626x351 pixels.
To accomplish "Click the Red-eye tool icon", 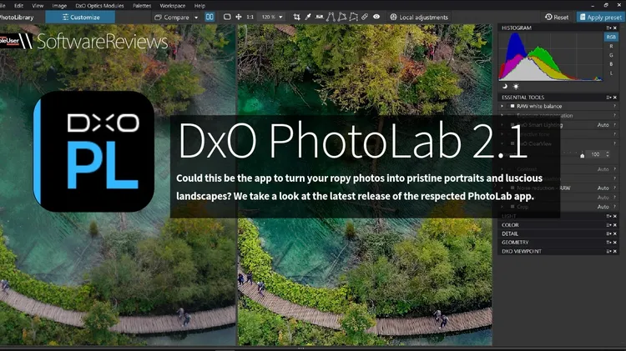I will (376, 17).
